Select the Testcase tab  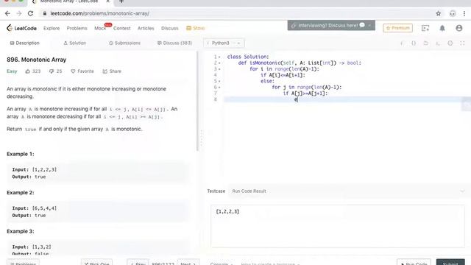click(216, 191)
